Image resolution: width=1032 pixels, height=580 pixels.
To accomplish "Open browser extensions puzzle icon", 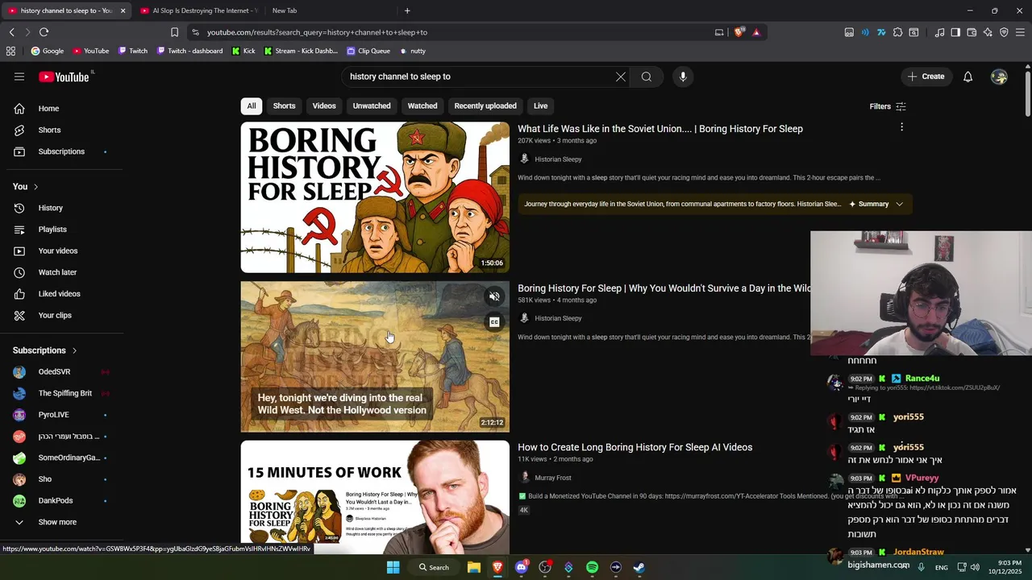I will 897,32.
